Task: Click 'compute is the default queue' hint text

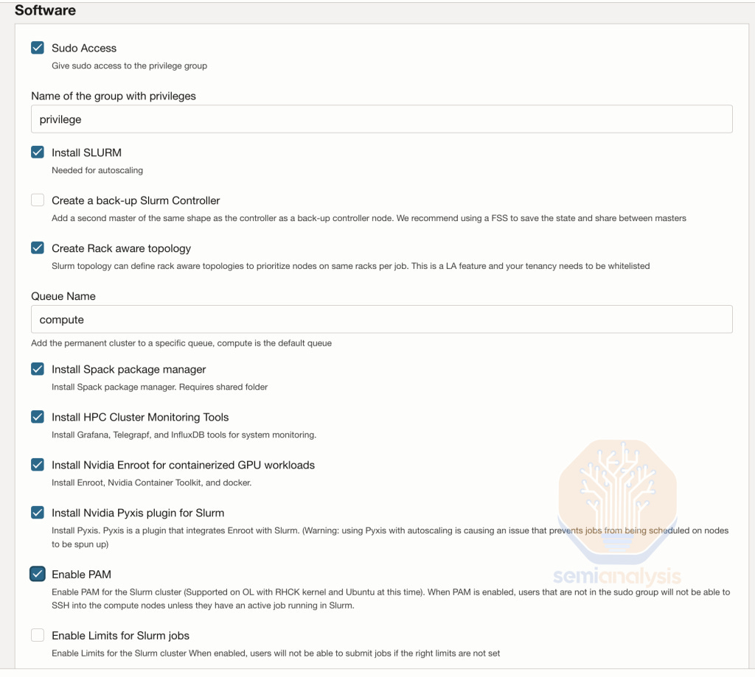Action: tap(274, 343)
